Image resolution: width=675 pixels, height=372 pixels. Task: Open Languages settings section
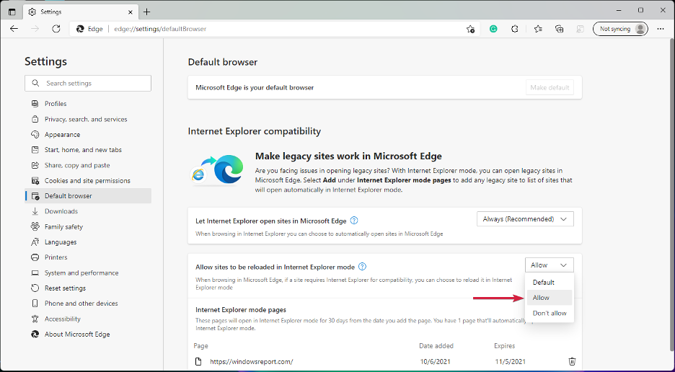coord(88,242)
